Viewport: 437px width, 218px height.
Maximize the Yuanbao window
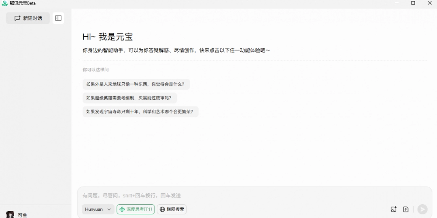click(x=413, y=3)
